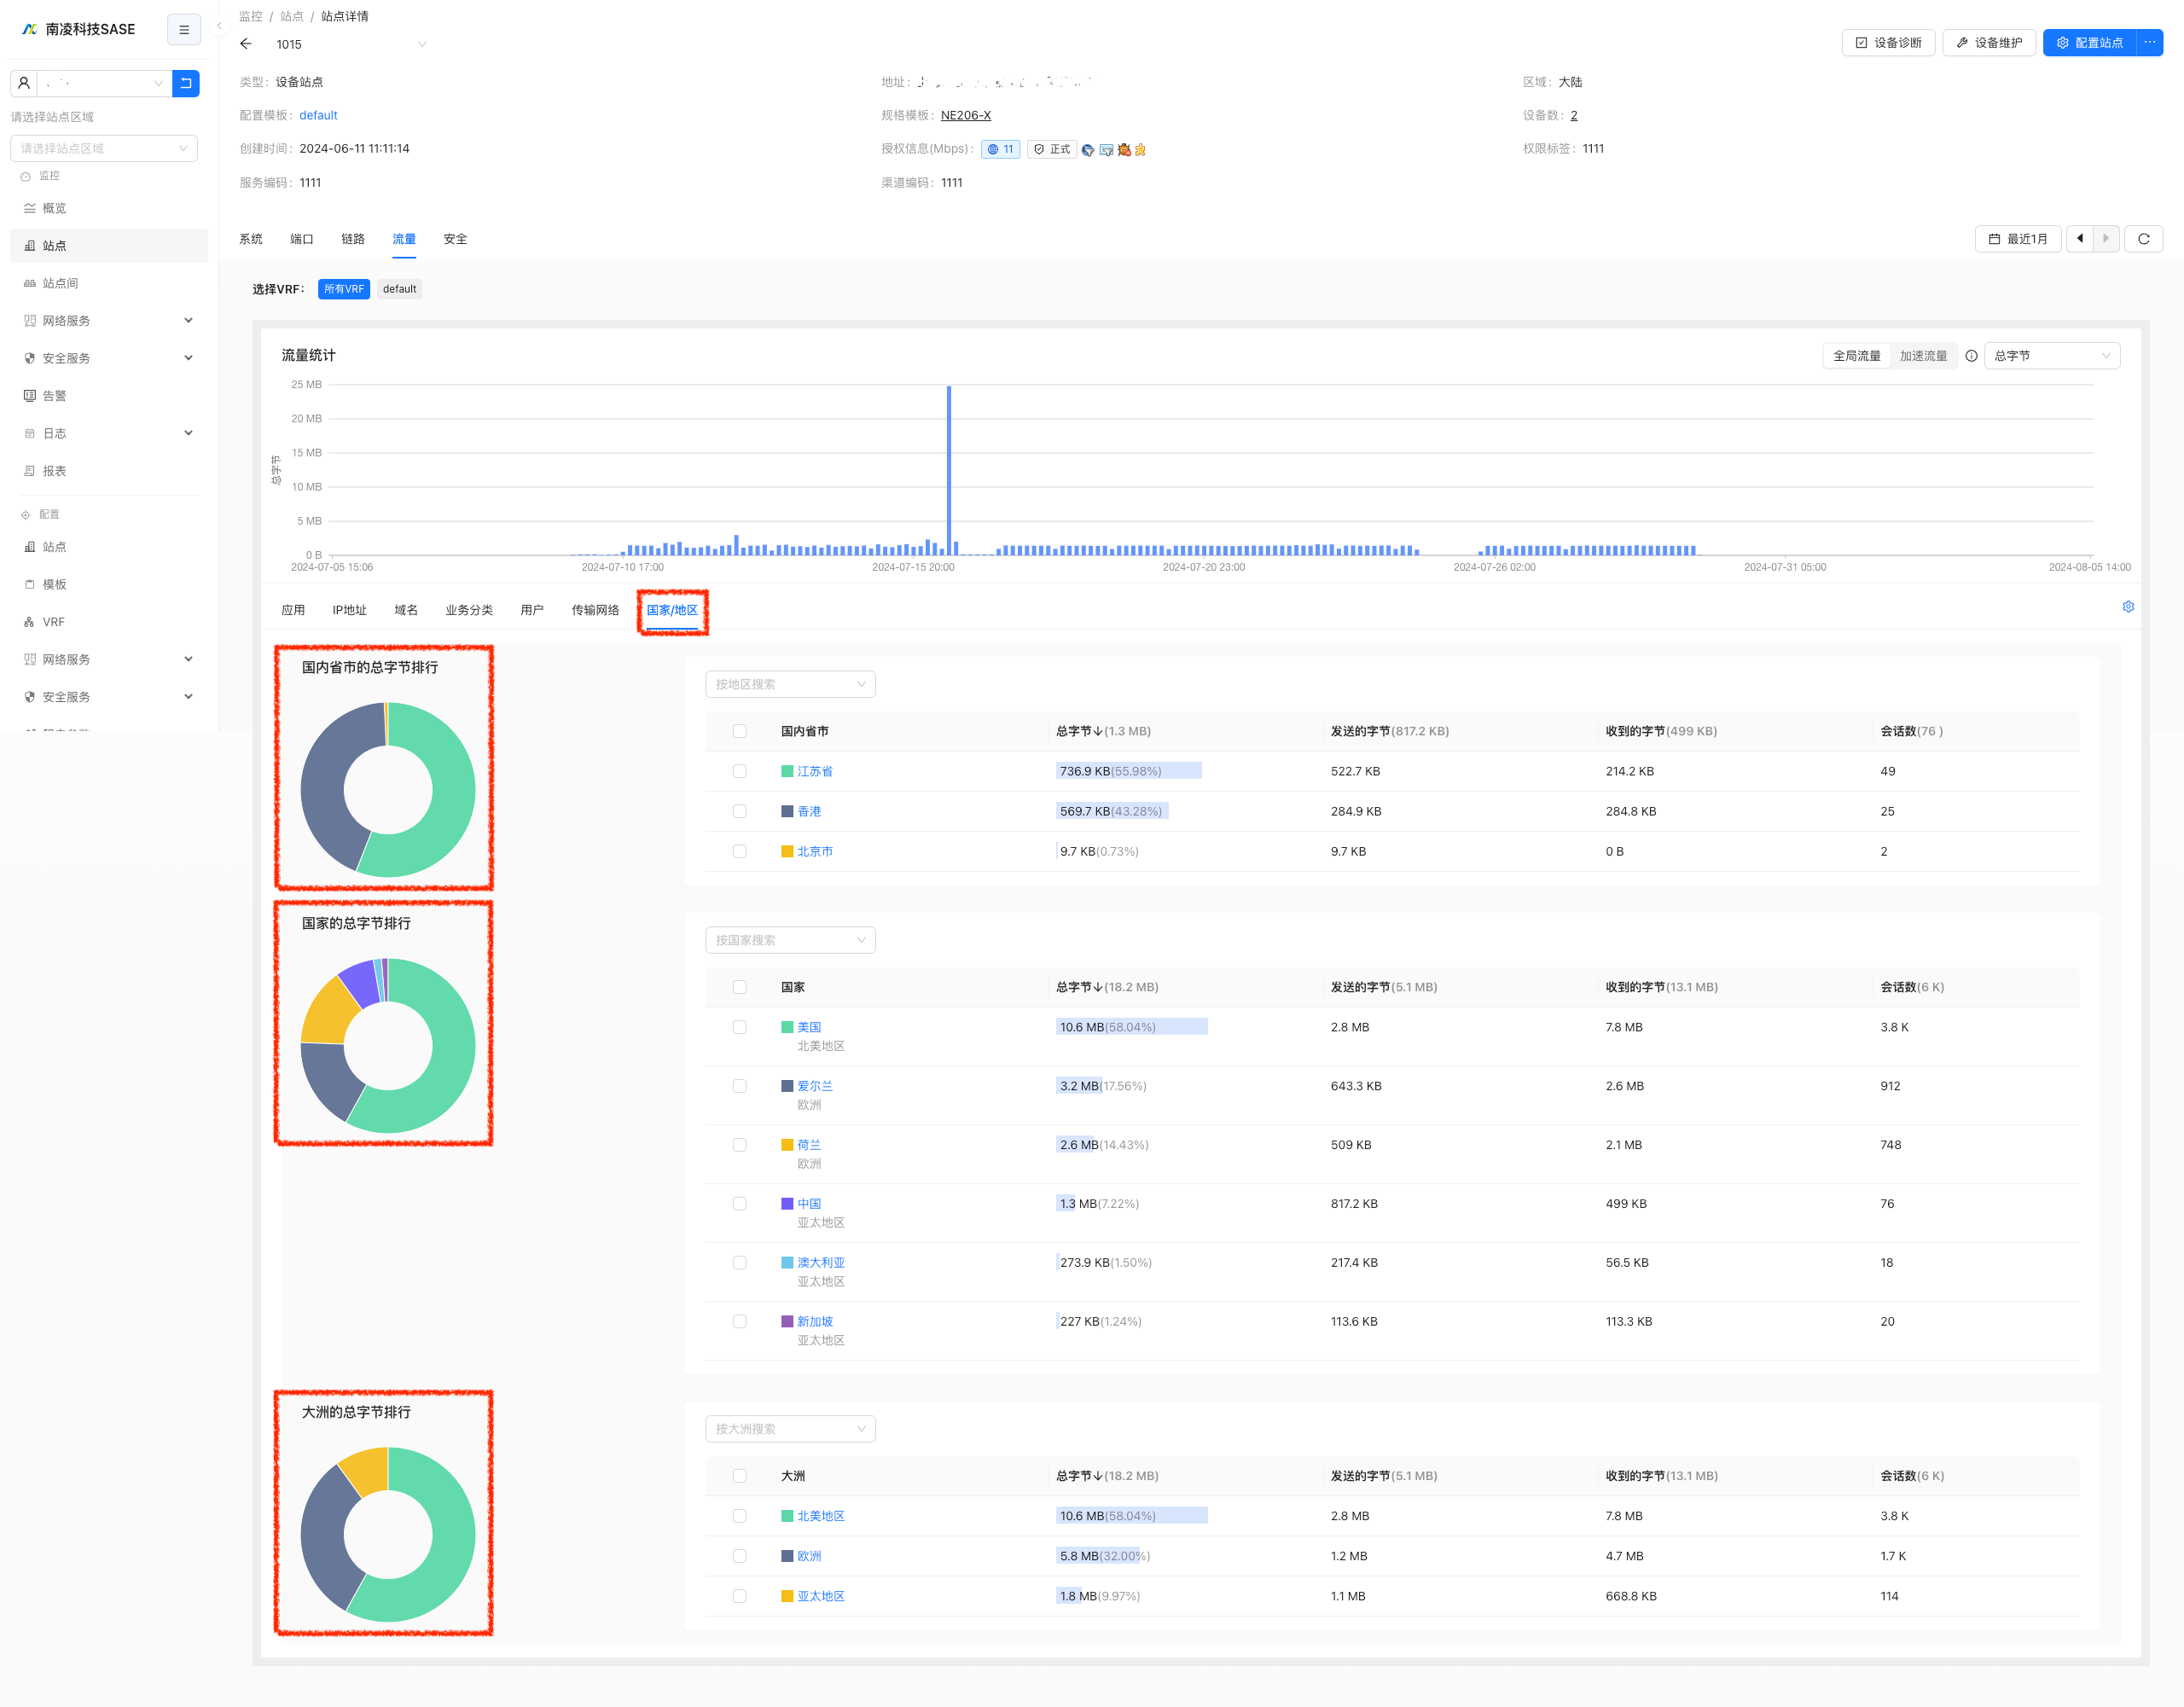Open the 澳大利亚 country link
This screenshot has width=2184, height=1707.
(x=821, y=1263)
